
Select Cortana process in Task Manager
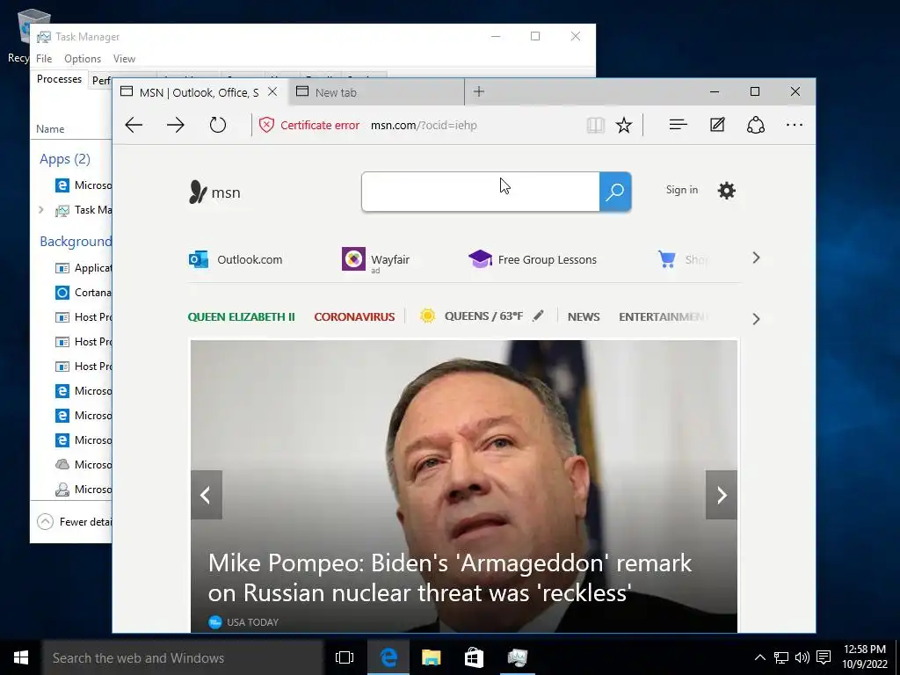(x=83, y=293)
